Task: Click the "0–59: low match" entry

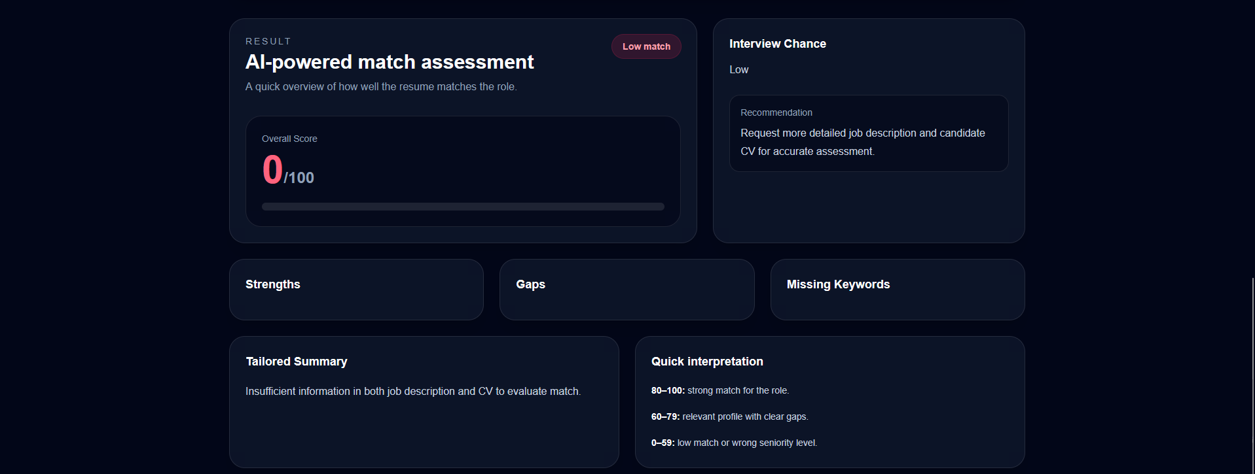Action: pos(734,443)
